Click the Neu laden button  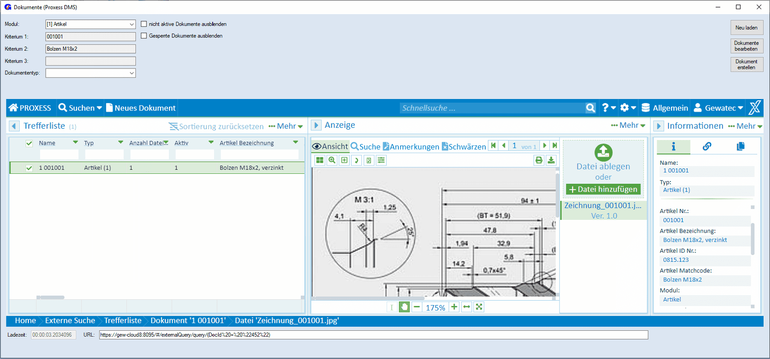747,28
